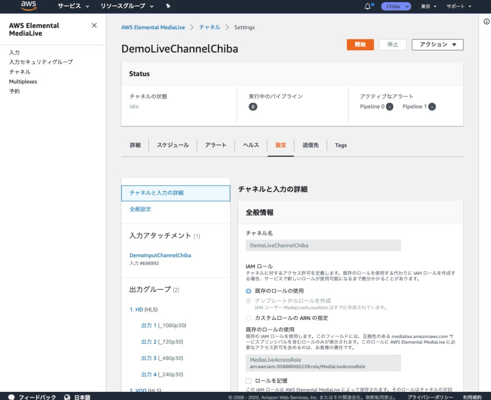Click the Settings breadcrumb text
Viewport: 491px width, 400px height.
[x=244, y=27]
